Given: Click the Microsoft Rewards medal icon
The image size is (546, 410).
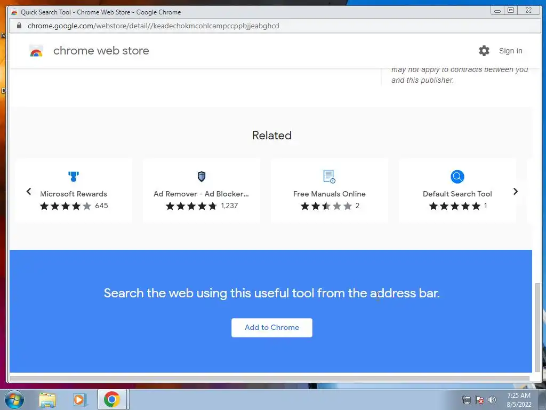Looking at the screenshot, I should pyautogui.click(x=74, y=176).
